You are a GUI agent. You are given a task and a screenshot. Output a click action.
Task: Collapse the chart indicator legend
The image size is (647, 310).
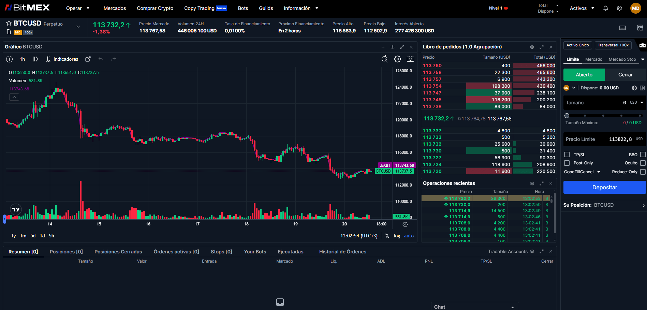(x=14, y=97)
